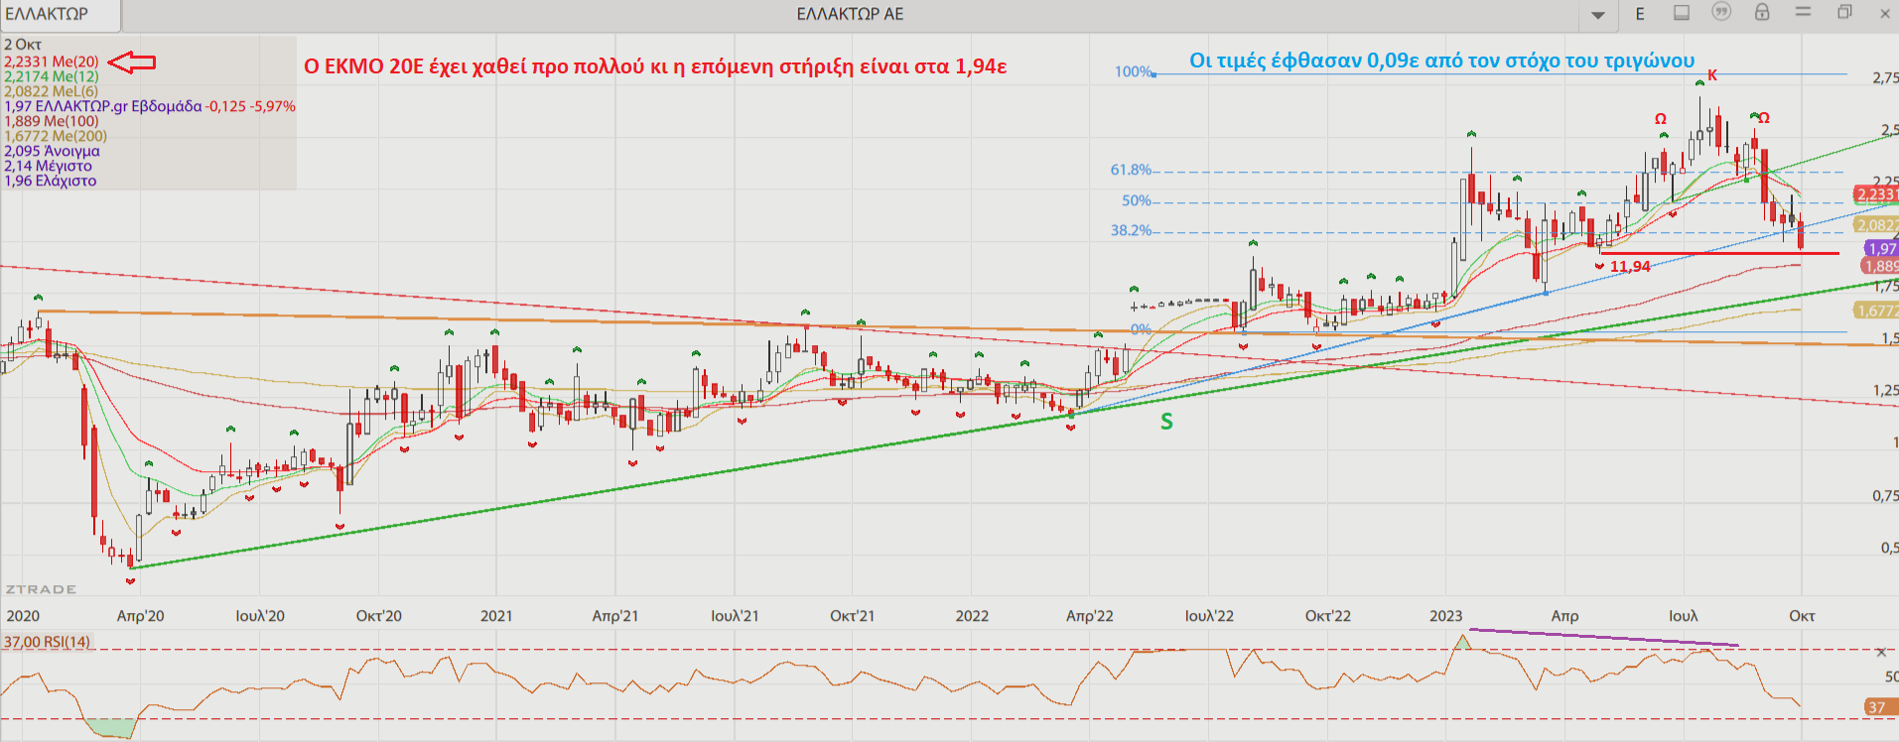Click the '2,75' price scale label
Viewport: 1899px width, 742px height.
(x=1885, y=78)
